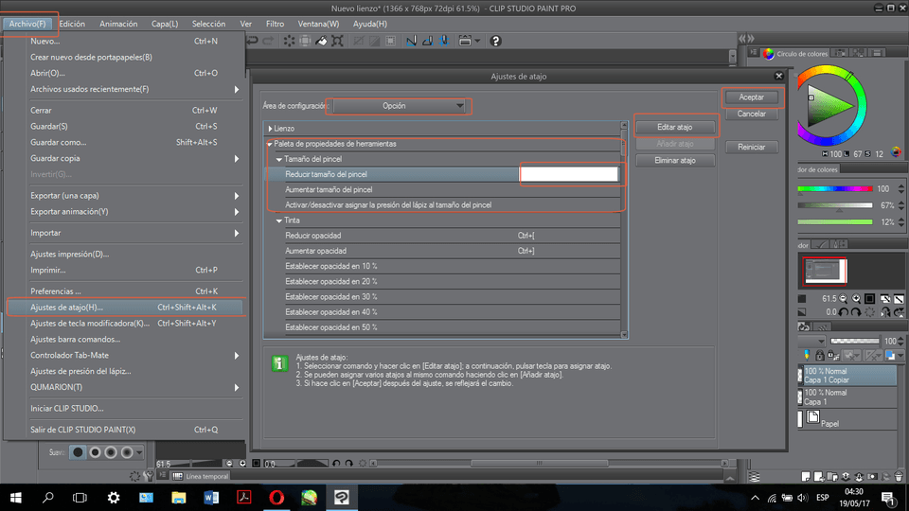Click canvas bottom bar rotate-left icon
This screenshot has width=909, height=511.
coord(336,464)
